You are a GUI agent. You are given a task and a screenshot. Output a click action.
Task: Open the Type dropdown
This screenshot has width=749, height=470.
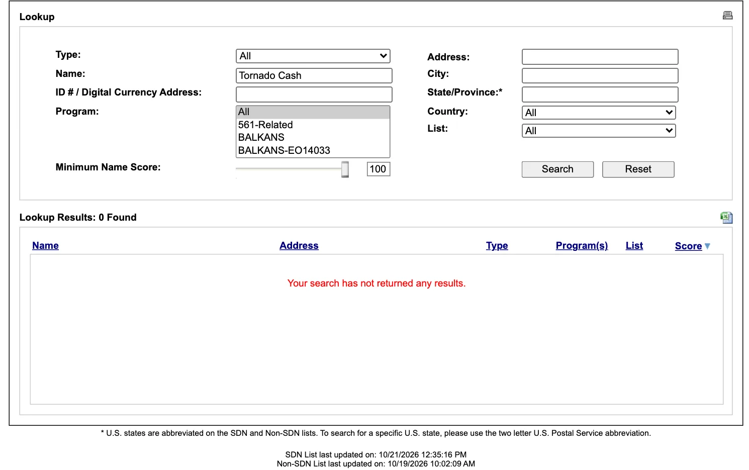[x=313, y=56]
